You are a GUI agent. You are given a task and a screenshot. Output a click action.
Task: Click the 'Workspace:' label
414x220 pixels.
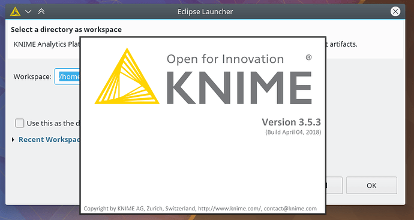[32, 77]
